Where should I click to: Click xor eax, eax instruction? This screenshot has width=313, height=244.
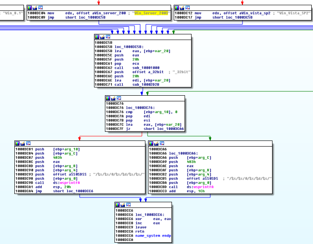tap(153, 219)
